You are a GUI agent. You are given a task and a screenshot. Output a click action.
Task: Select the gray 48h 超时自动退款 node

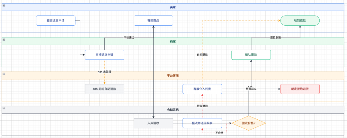(104, 89)
